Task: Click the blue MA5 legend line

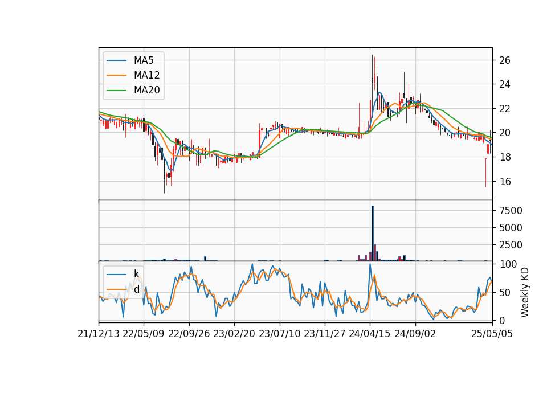Action: 116,60
